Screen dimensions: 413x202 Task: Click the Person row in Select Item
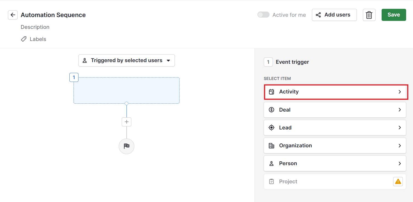point(335,163)
